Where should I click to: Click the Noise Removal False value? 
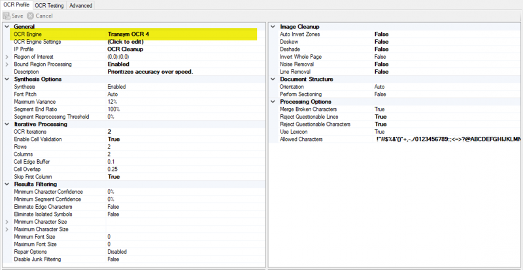coord(381,65)
